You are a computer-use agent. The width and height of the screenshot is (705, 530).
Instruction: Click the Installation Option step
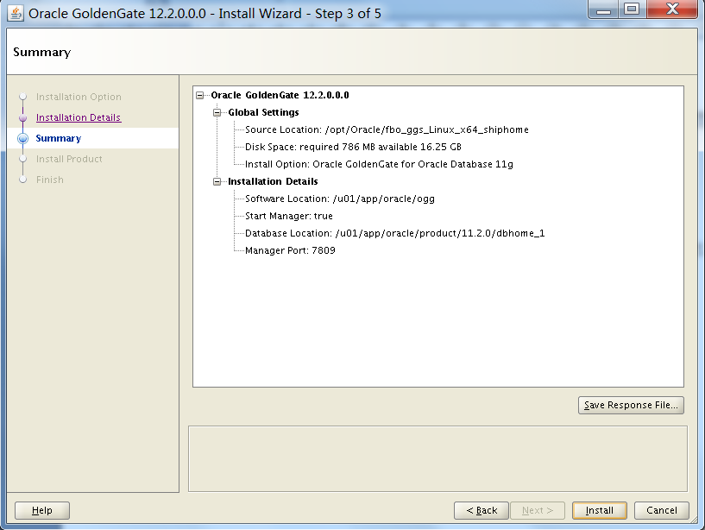tap(79, 97)
